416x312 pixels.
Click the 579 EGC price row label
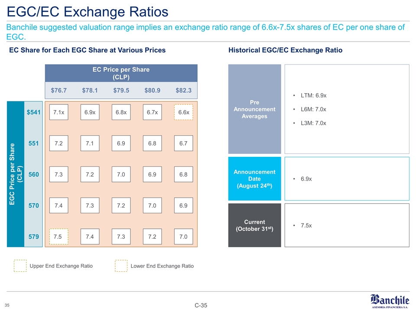point(34,237)
